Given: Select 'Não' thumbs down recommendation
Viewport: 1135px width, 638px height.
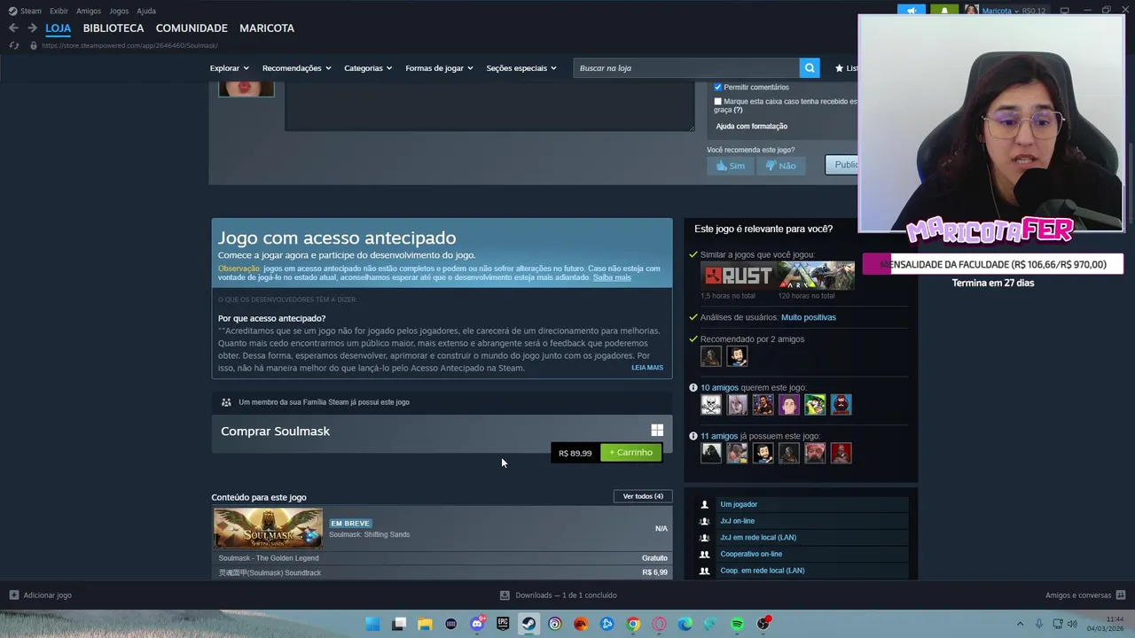Looking at the screenshot, I should (780, 166).
